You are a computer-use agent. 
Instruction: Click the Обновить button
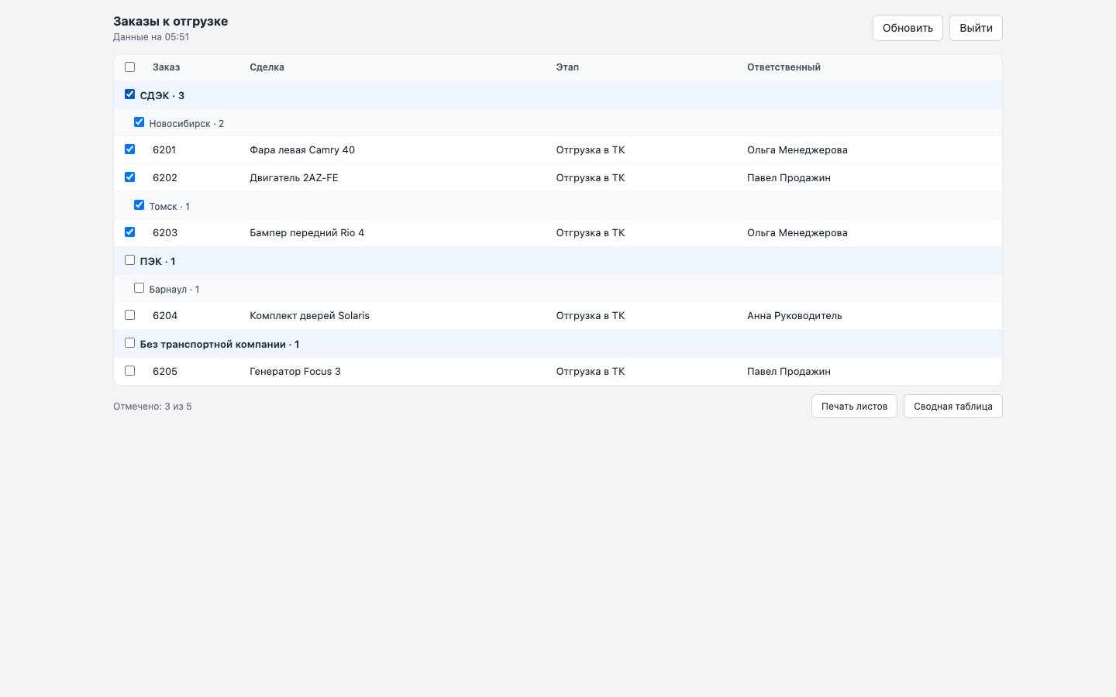point(908,28)
